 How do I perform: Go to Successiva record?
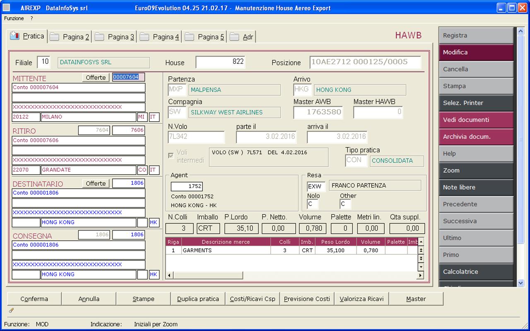(476, 221)
